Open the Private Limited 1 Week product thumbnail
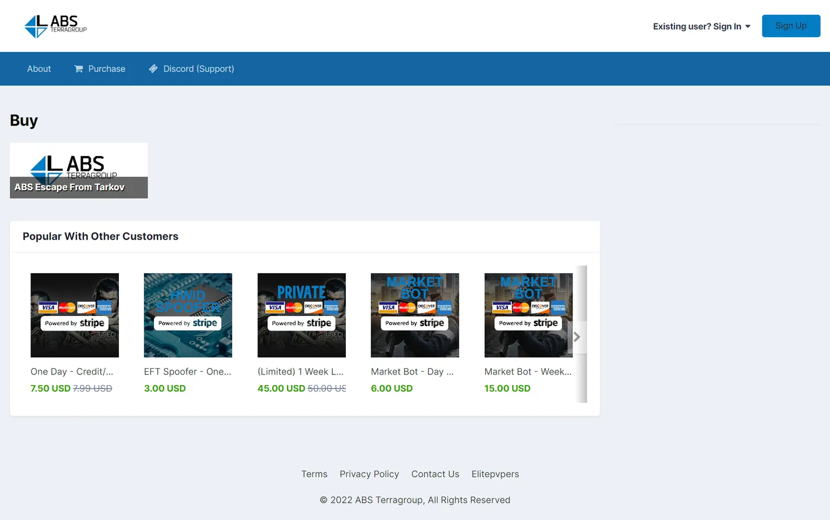Image resolution: width=830 pixels, height=520 pixels. (x=302, y=315)
